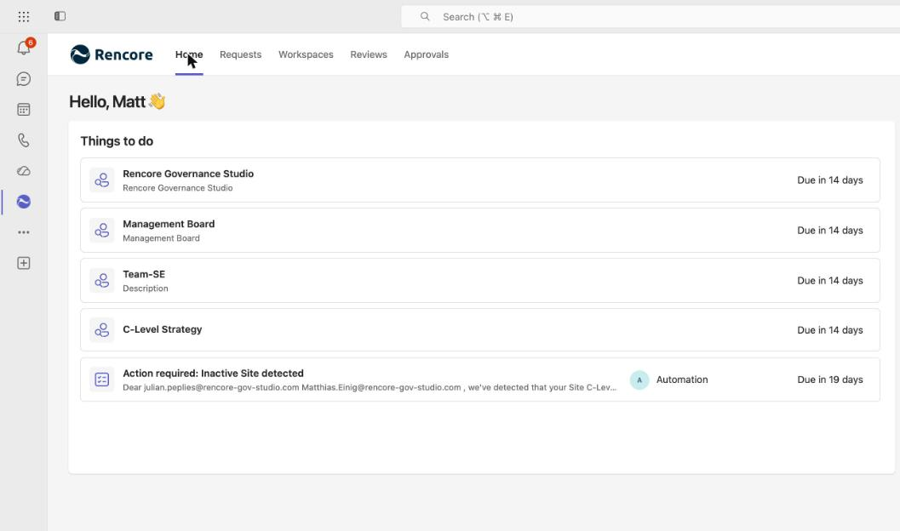Click the Rencore logo

pyautogui.click(x=112, y=54)
